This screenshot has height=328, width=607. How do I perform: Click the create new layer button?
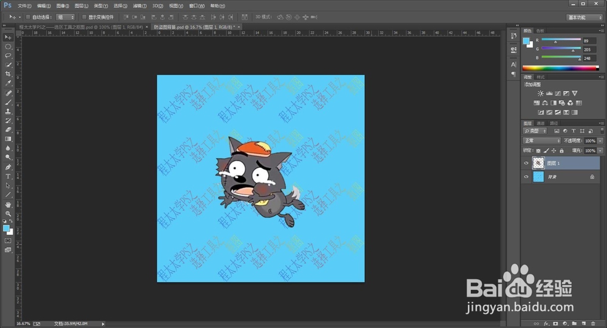584,323
